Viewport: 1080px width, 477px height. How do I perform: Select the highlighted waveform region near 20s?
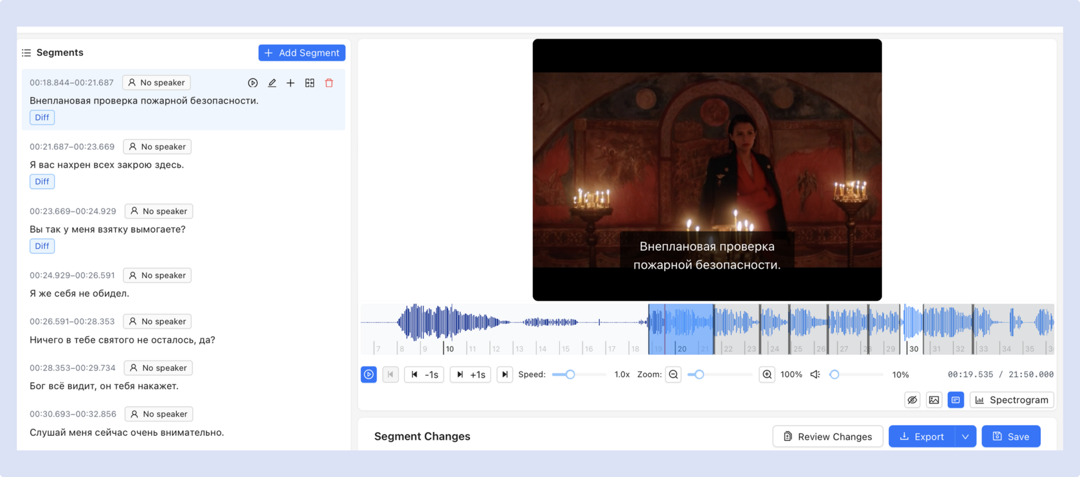[x=681, y=328]
